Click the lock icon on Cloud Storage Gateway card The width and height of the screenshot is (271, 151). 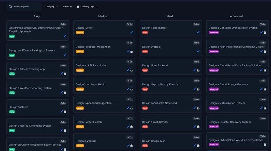coord(265,89)
